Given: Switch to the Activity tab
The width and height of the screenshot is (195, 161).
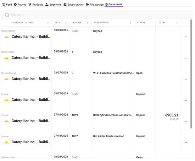Looking at the screenshot, I should 20,5.
